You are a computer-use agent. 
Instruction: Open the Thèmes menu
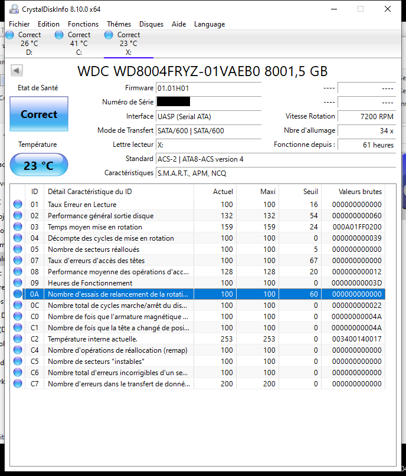point(119,24)
